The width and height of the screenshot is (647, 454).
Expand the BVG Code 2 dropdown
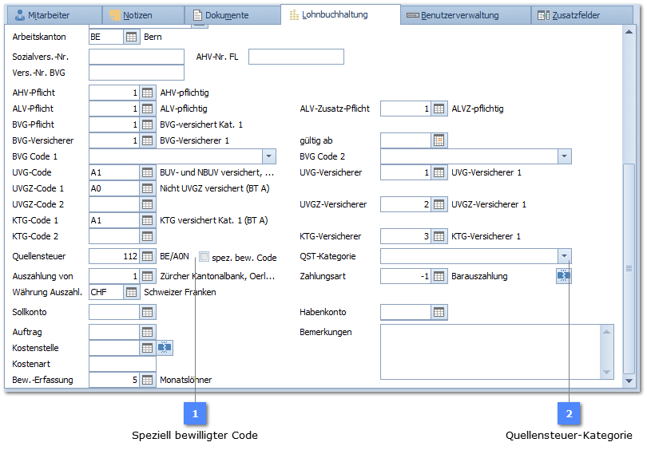tap(564, 156)
